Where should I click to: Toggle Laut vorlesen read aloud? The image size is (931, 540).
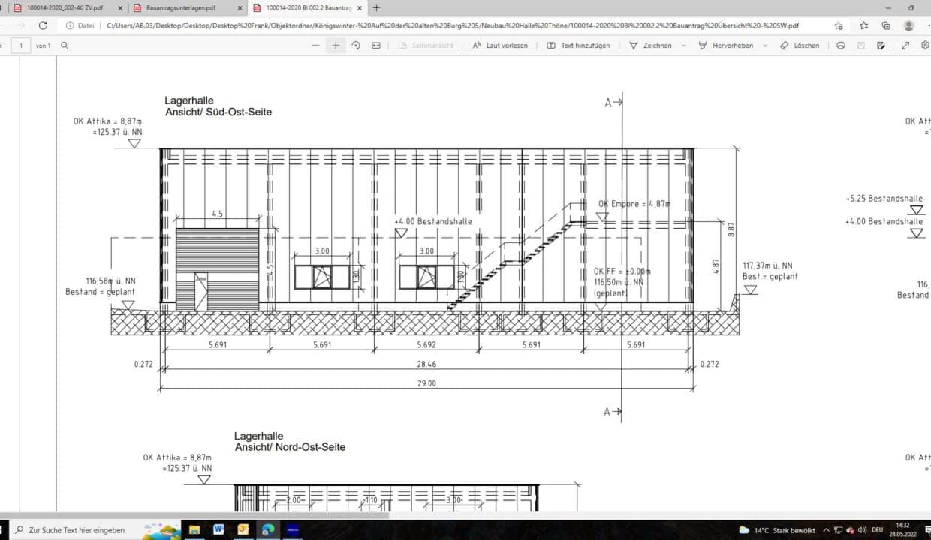tap(500, 46)
